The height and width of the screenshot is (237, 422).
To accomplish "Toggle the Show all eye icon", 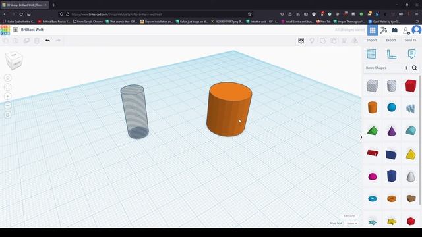I will point(301,41).
